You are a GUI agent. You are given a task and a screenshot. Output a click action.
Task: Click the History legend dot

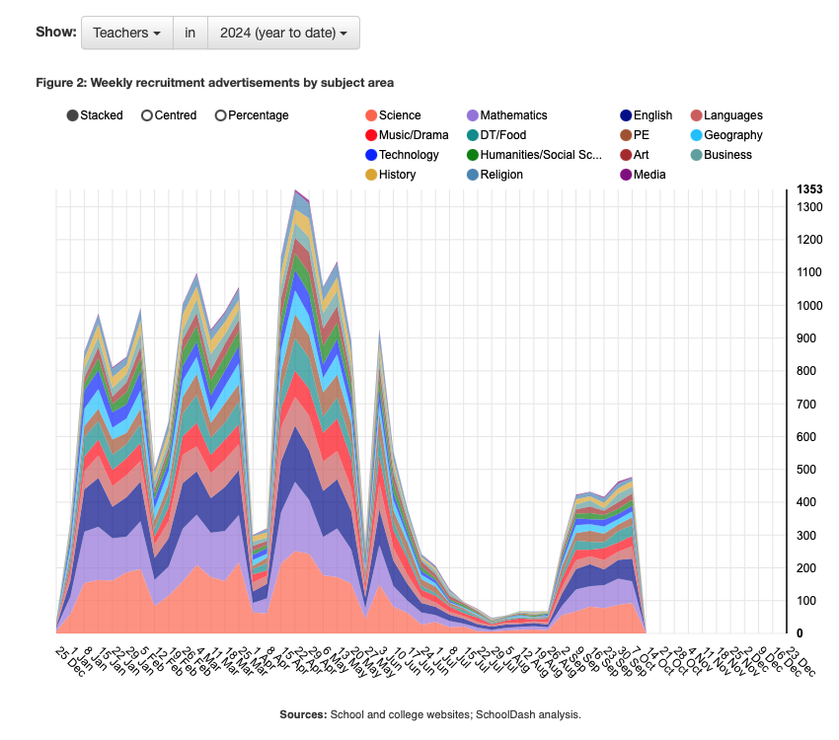(371, 175)
